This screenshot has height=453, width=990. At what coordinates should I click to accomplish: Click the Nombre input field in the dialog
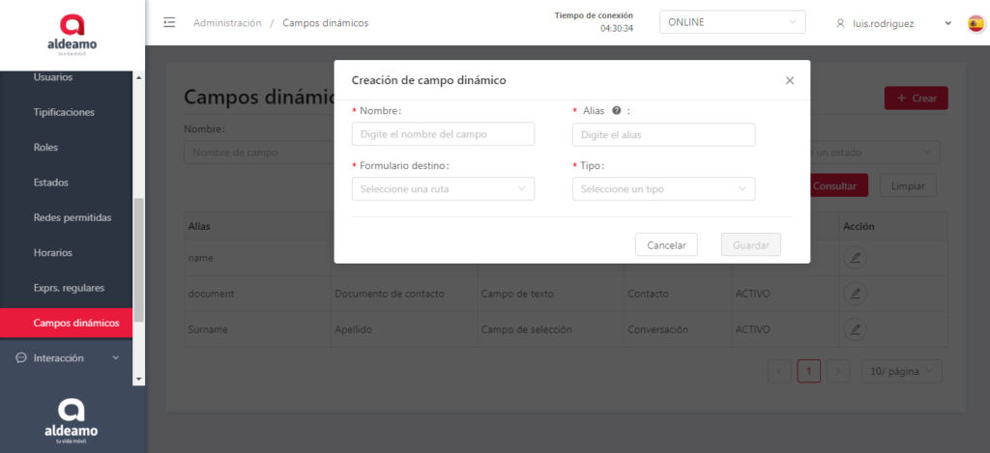click(443, 134)
